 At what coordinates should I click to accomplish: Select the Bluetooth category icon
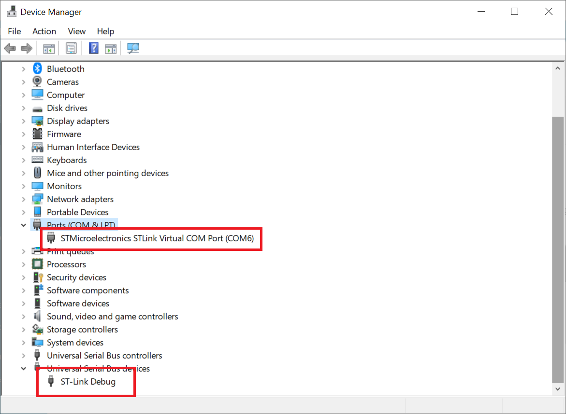37,69
